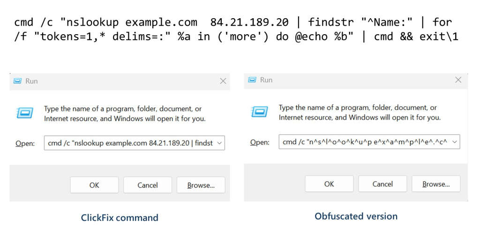The width and height of the screenshot is (480, 236).
Task: Click the Open label in the left dialog
Action: click(25, 144)
